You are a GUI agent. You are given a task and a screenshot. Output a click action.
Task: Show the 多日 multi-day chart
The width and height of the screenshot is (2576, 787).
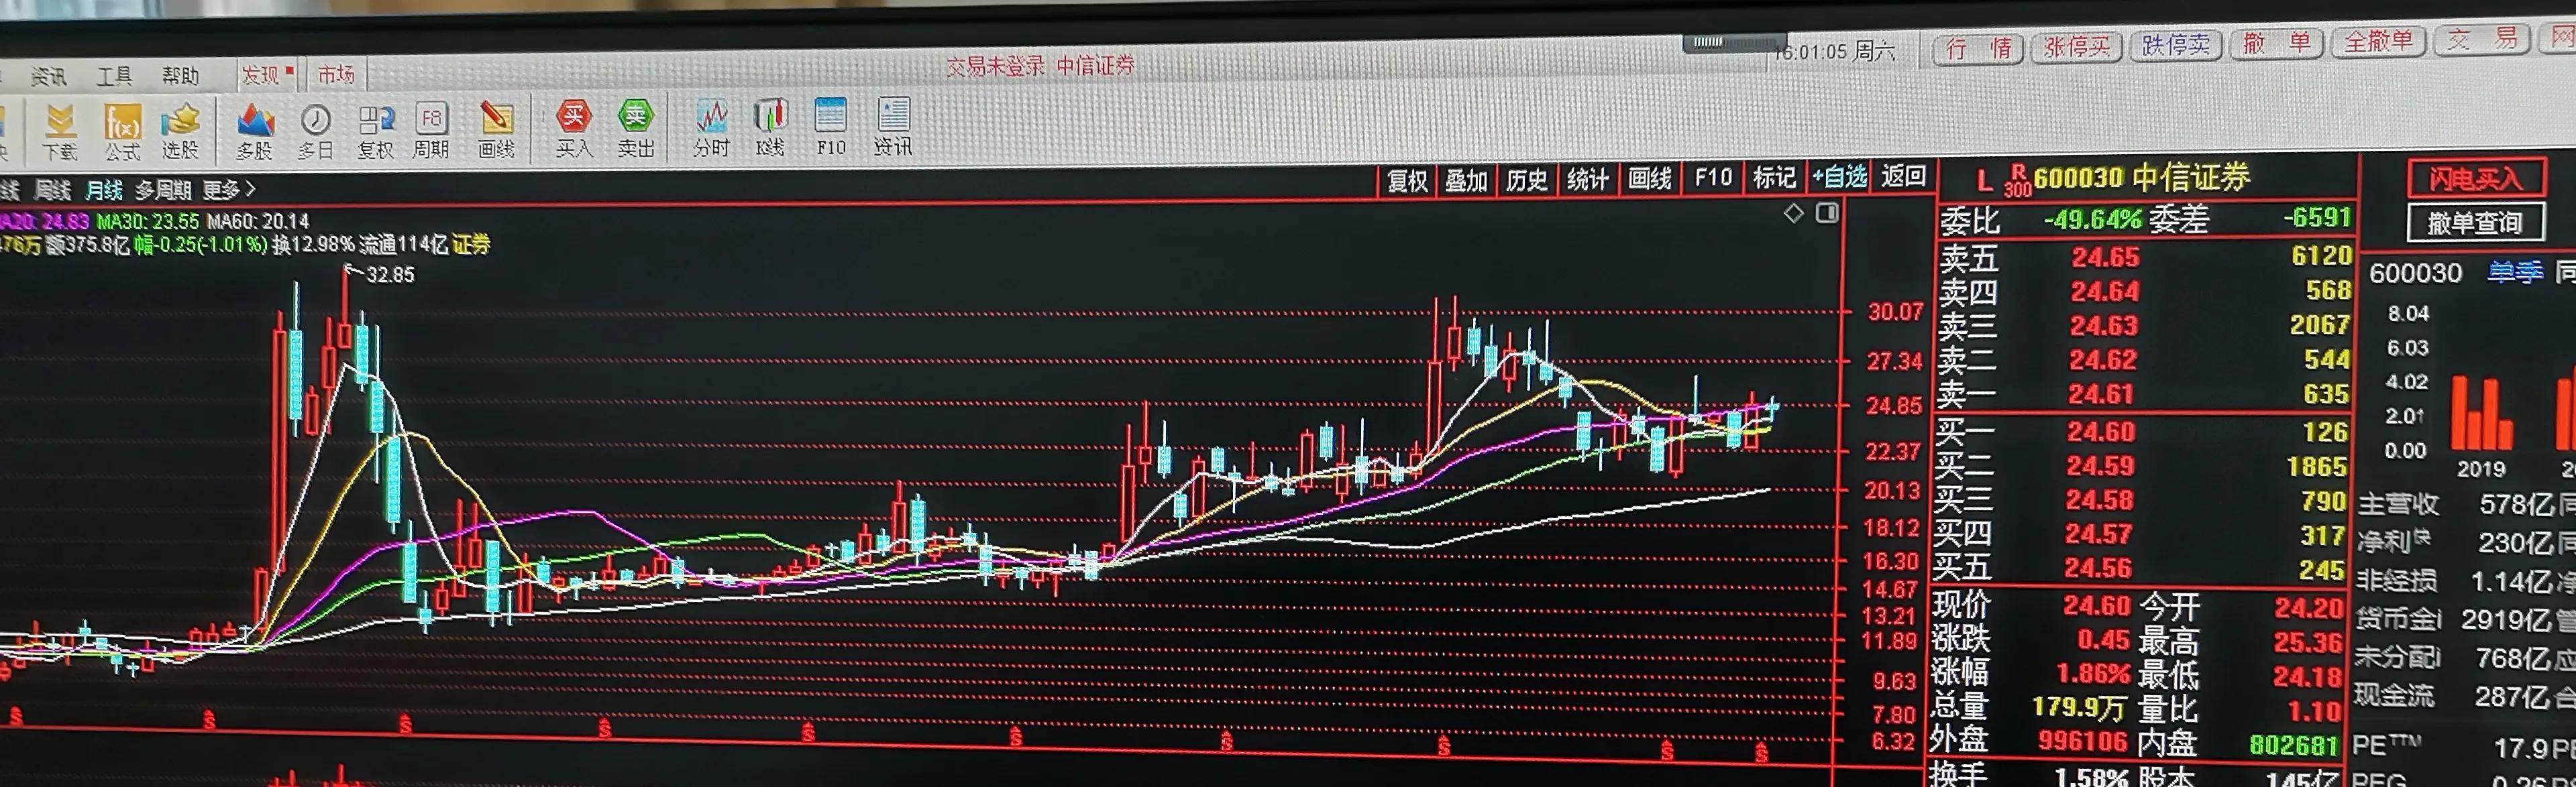316,132
